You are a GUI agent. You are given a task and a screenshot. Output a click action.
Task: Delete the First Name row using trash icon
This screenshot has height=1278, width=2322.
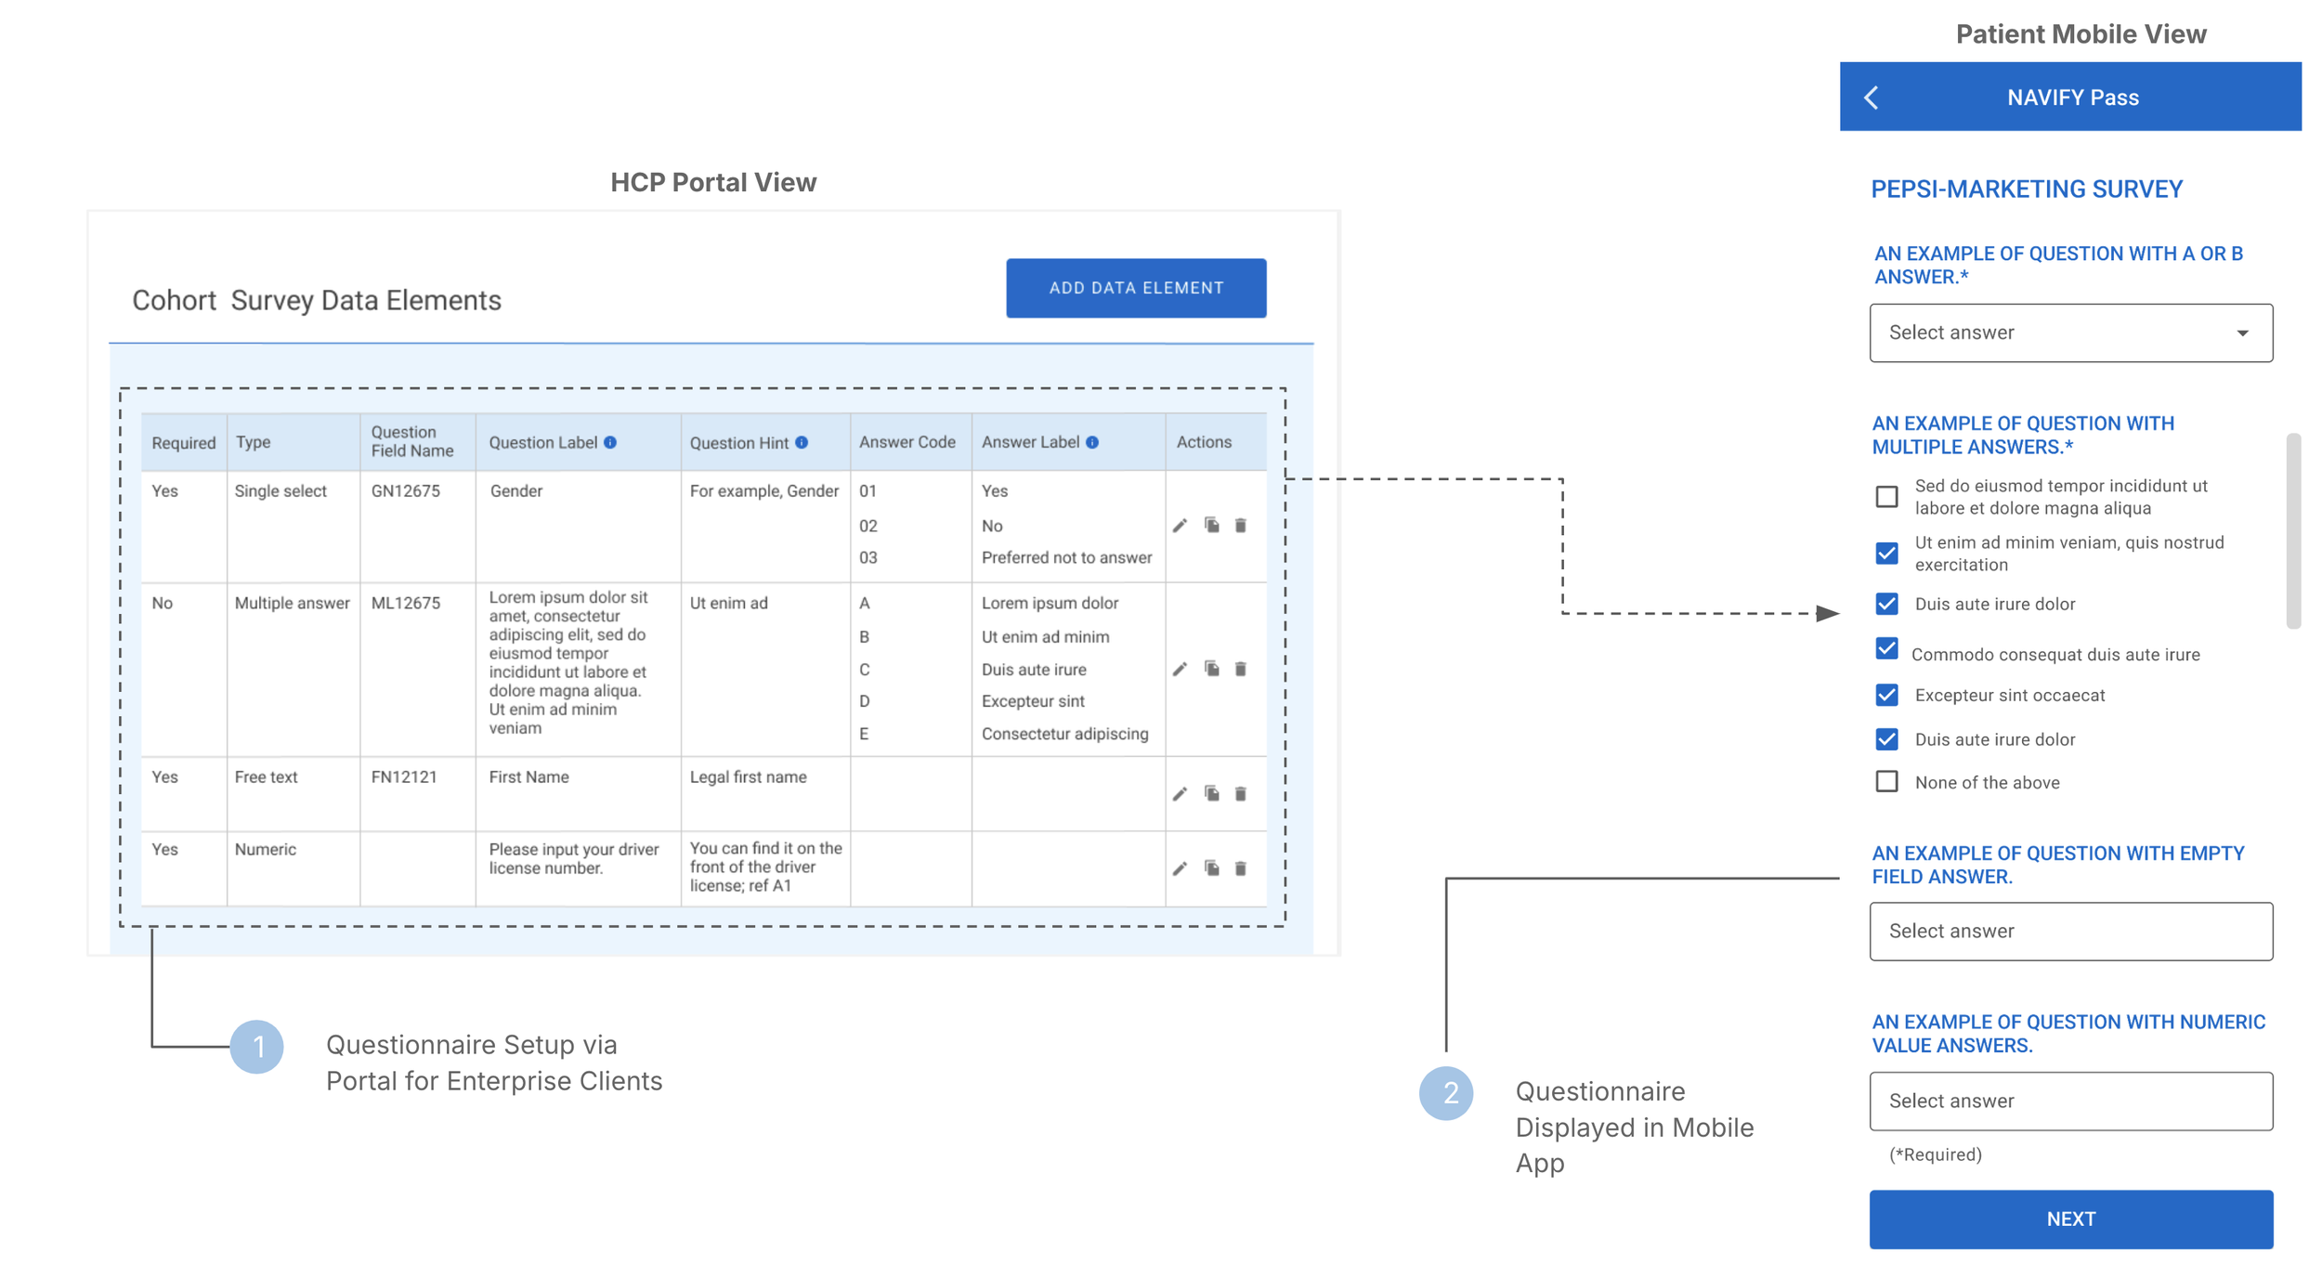click(x=1240, y=793)
